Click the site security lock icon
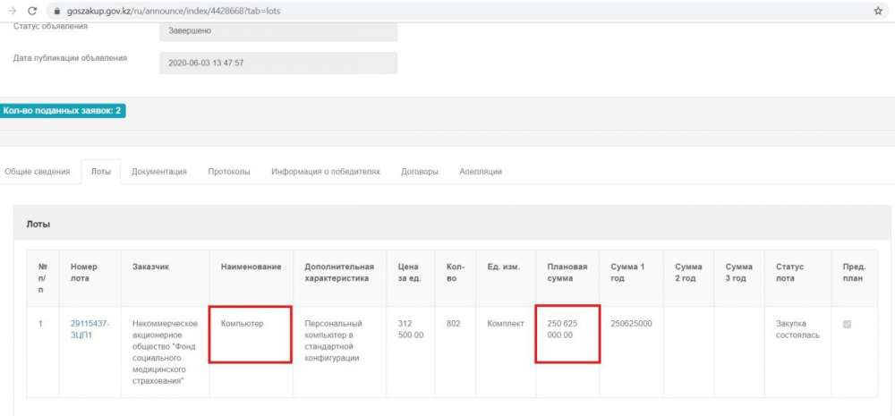 [56, 11]
